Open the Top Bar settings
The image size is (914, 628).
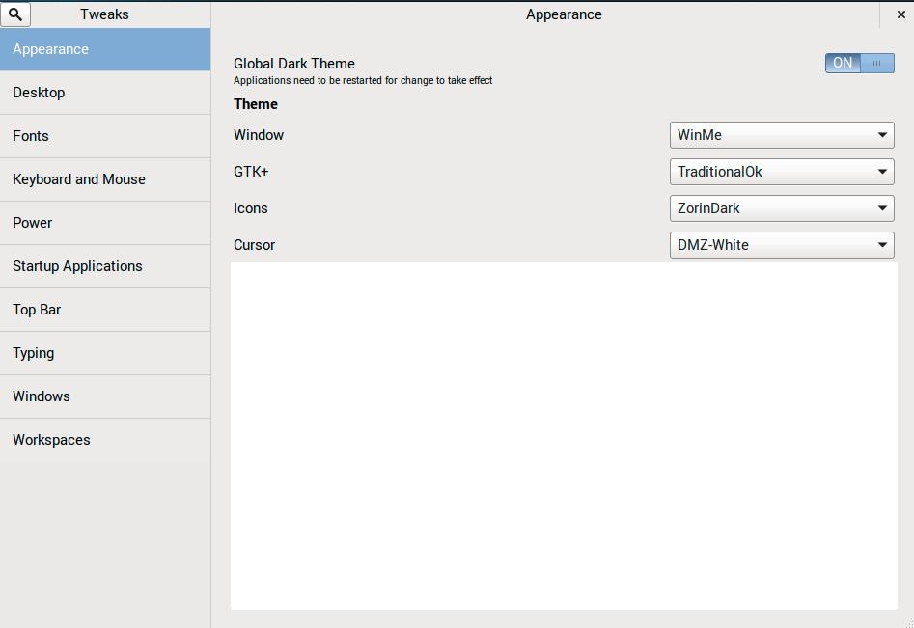pos(105,310)
